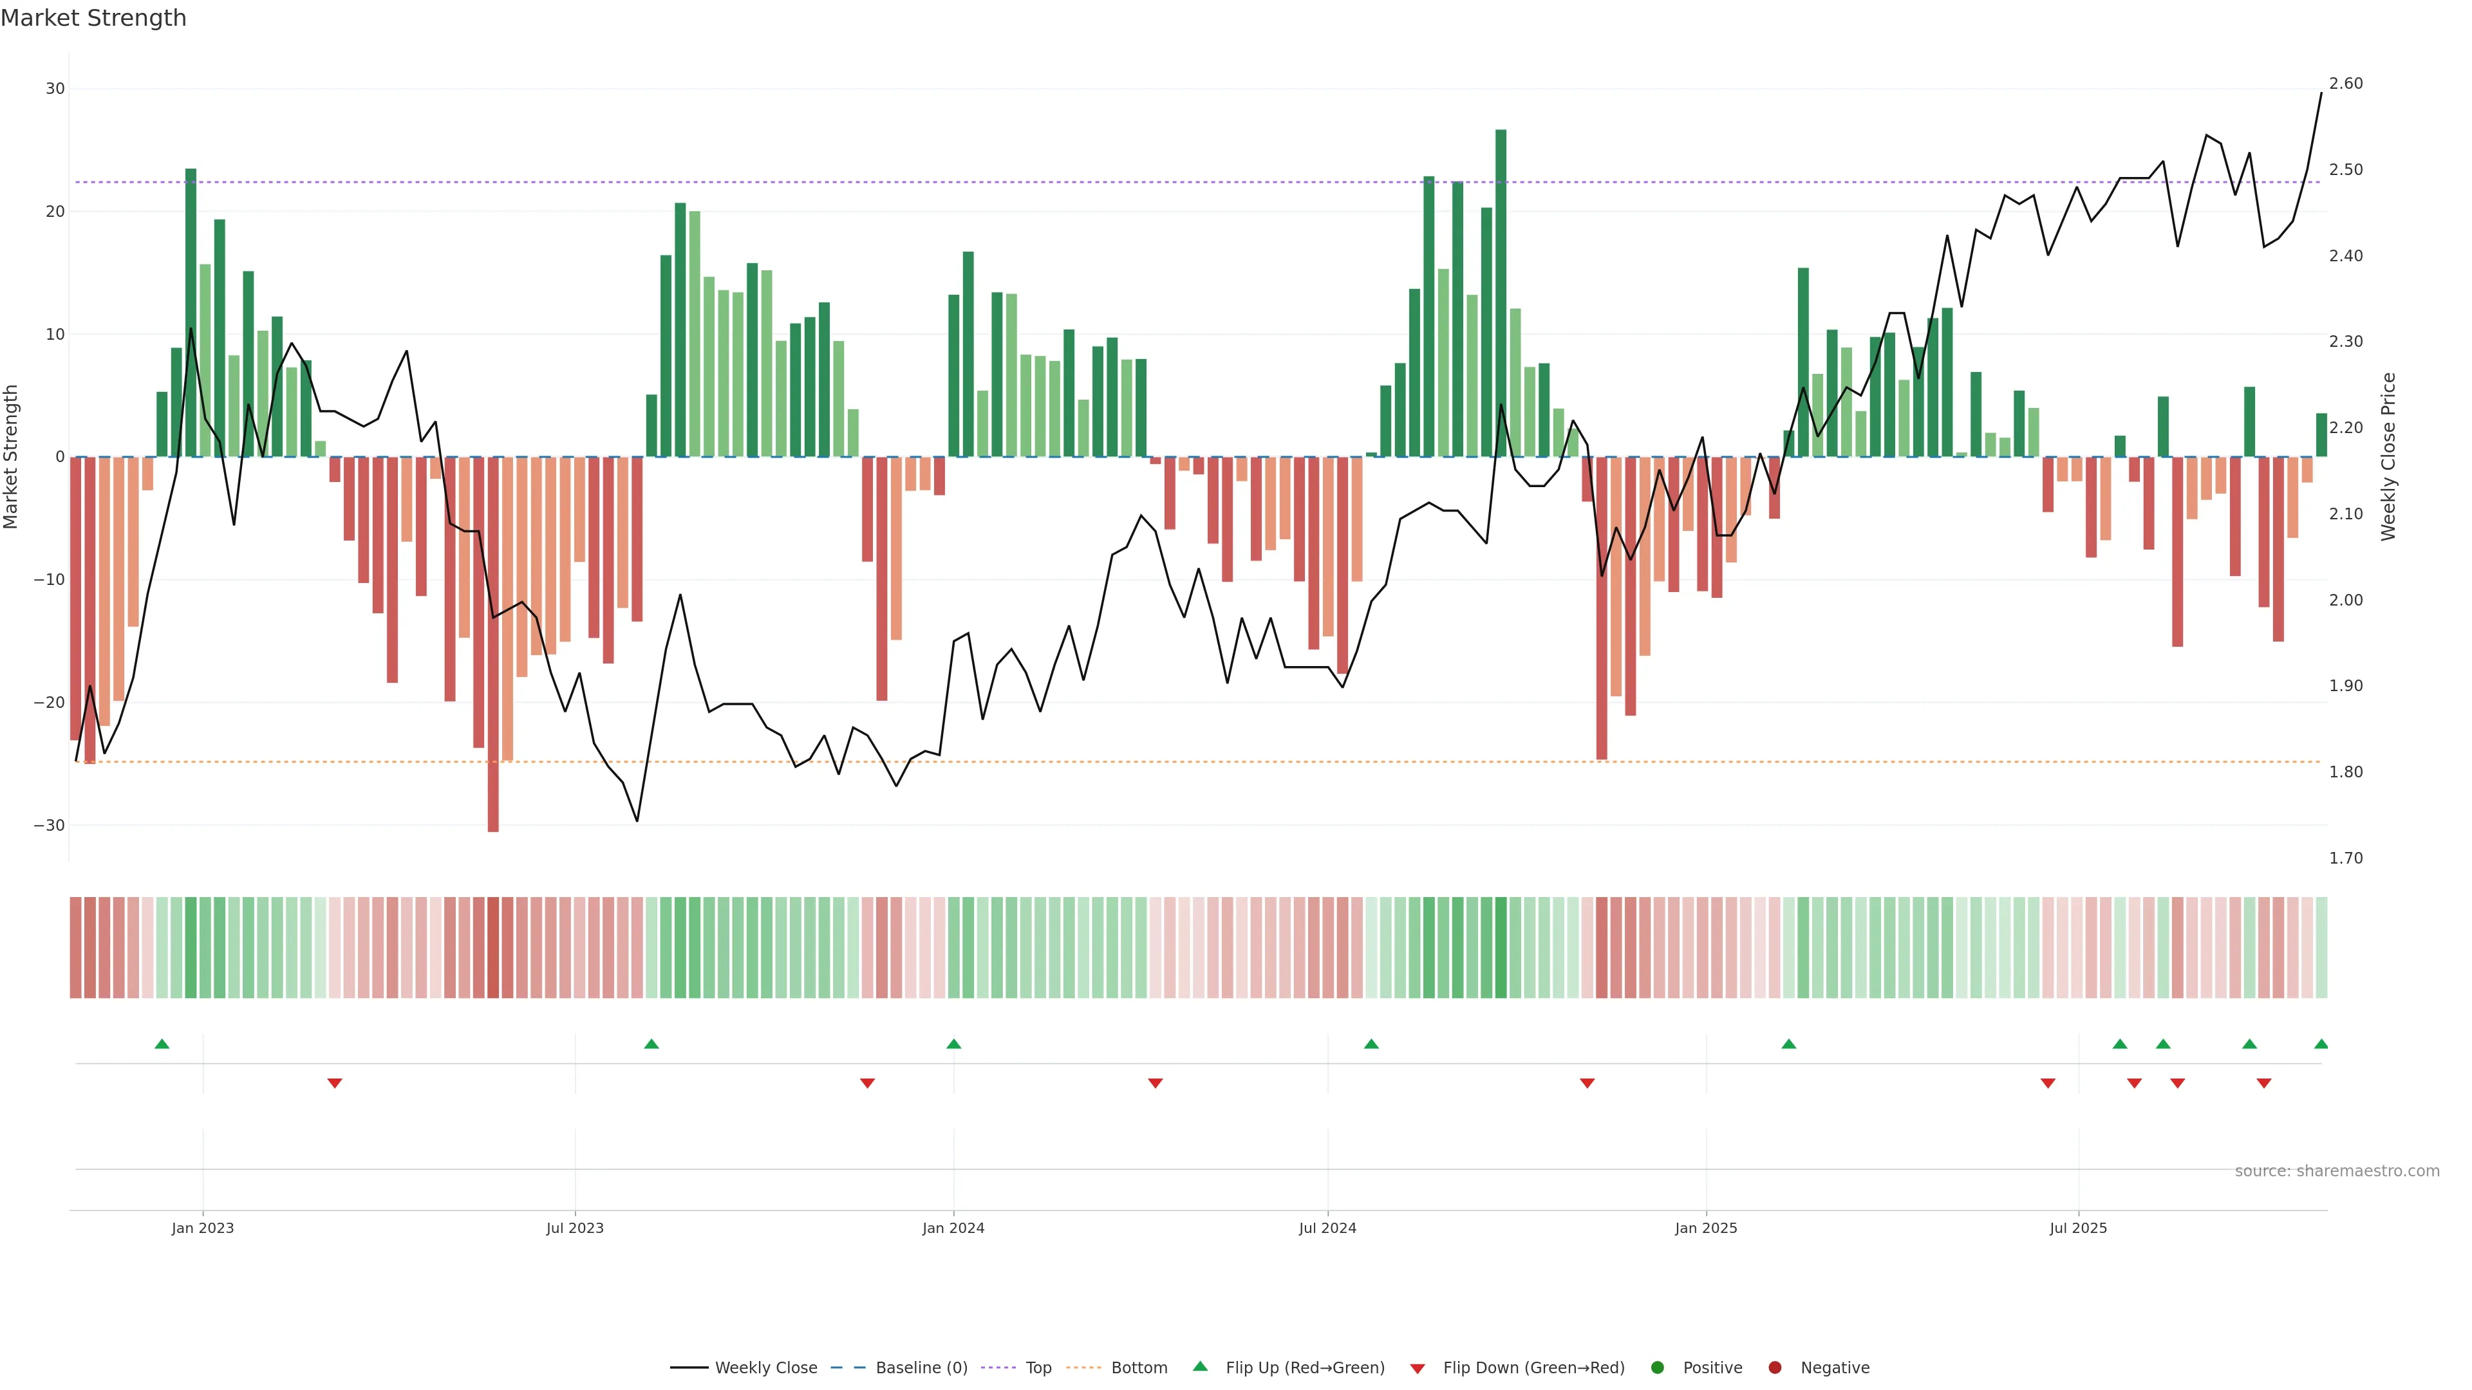Click the last green flip-up marker at far right
The width and height of the screenshot is (2472, 1390).
(2320, 1044)
